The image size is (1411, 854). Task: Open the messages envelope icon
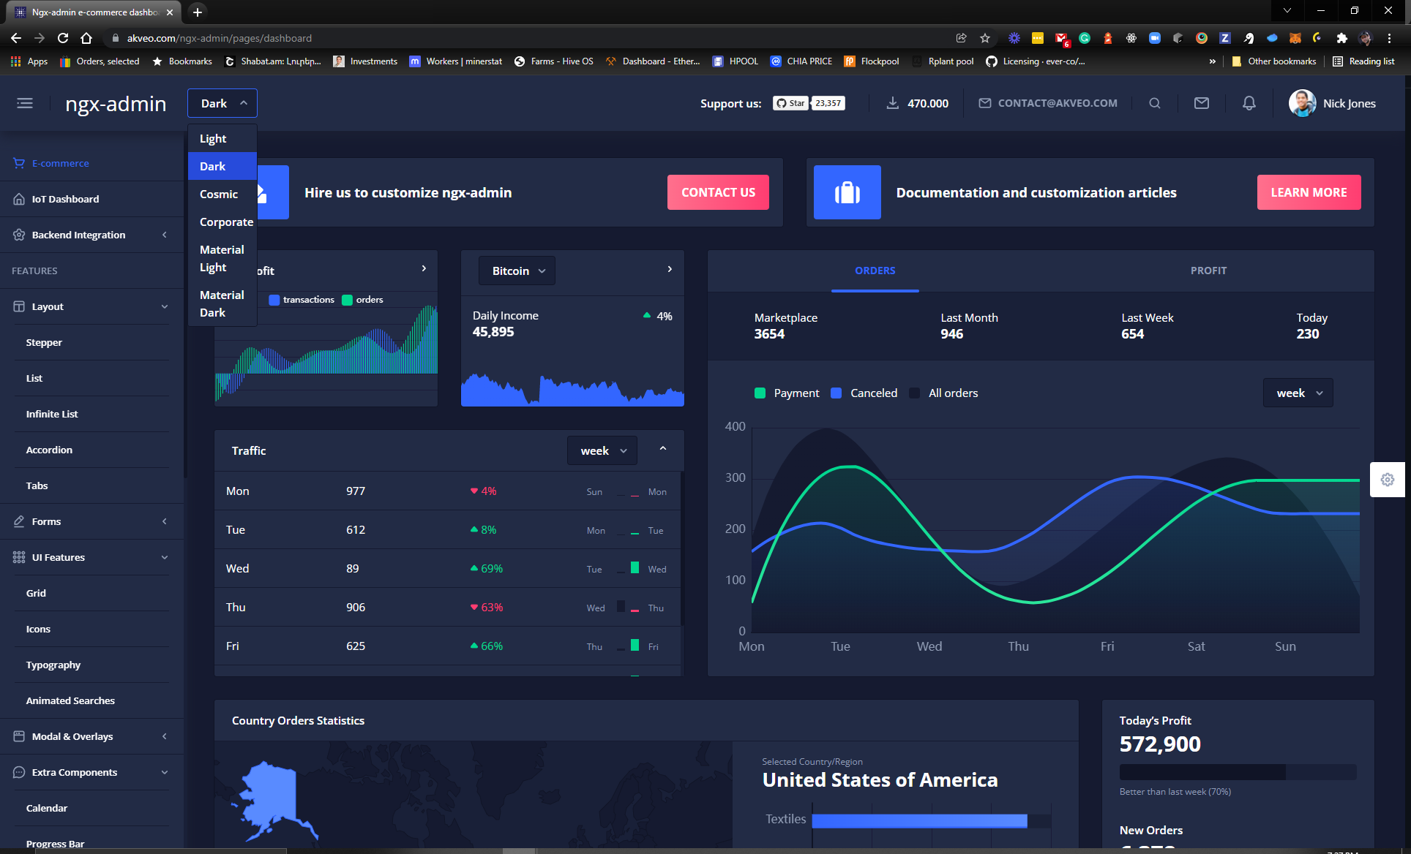(1201, 103)
